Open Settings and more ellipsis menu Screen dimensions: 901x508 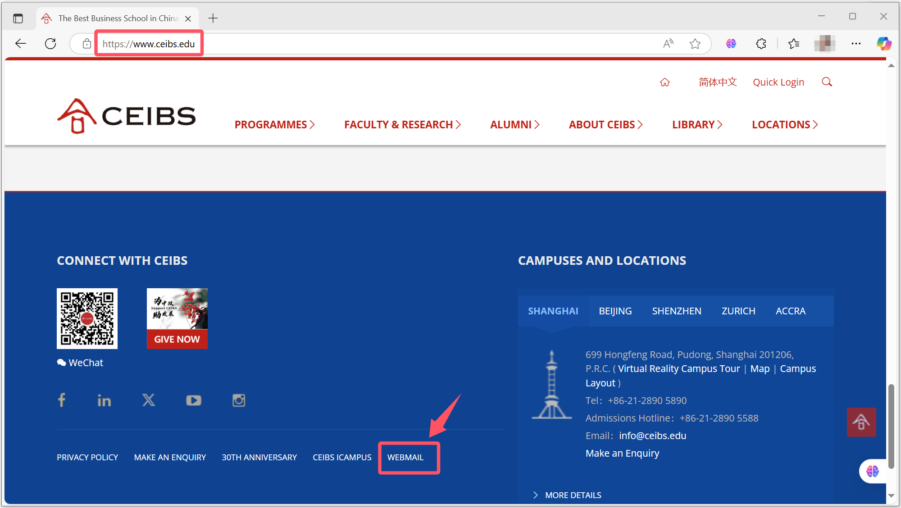pyautogui.click(x=856, y=44)
